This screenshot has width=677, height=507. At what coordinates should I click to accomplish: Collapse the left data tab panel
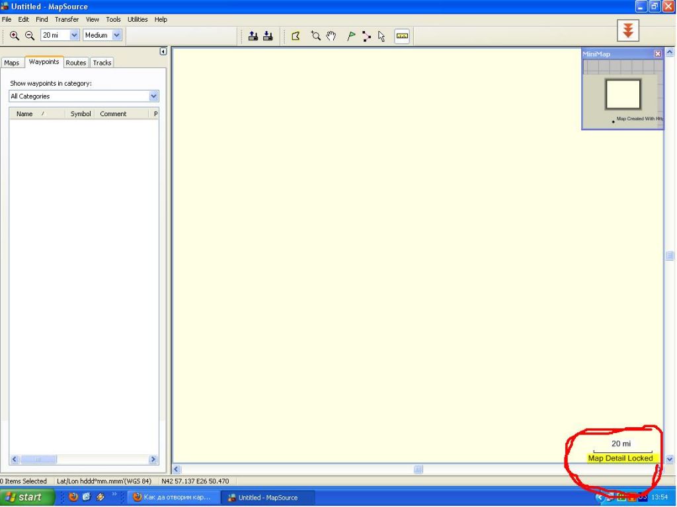pos(163,51)
